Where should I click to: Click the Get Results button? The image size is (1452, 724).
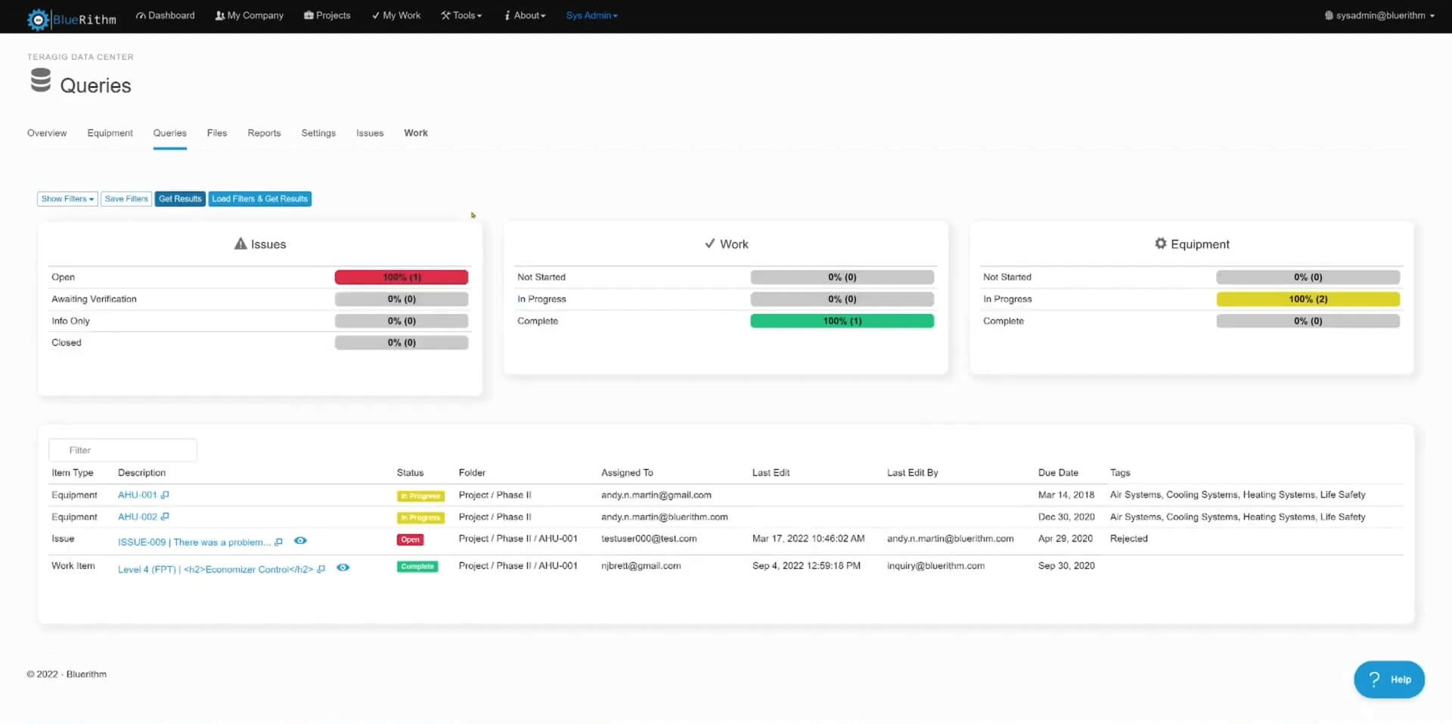point(180,199)
